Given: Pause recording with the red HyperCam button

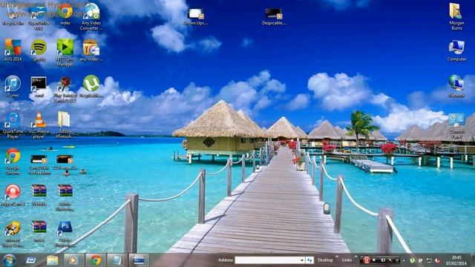Looking at the screenshot, I should click(366, 260).
